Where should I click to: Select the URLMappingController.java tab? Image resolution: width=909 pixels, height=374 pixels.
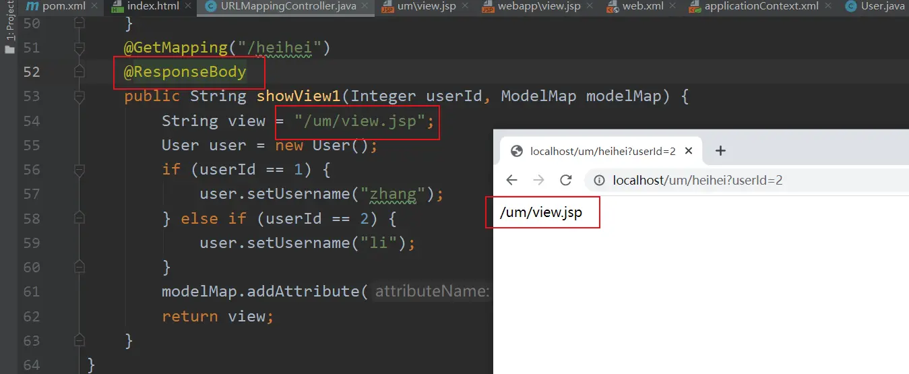click(289, 7)
